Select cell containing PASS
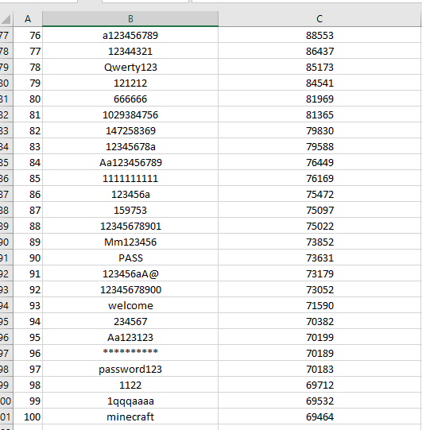 pyautogui.click(x=130, y=258)
